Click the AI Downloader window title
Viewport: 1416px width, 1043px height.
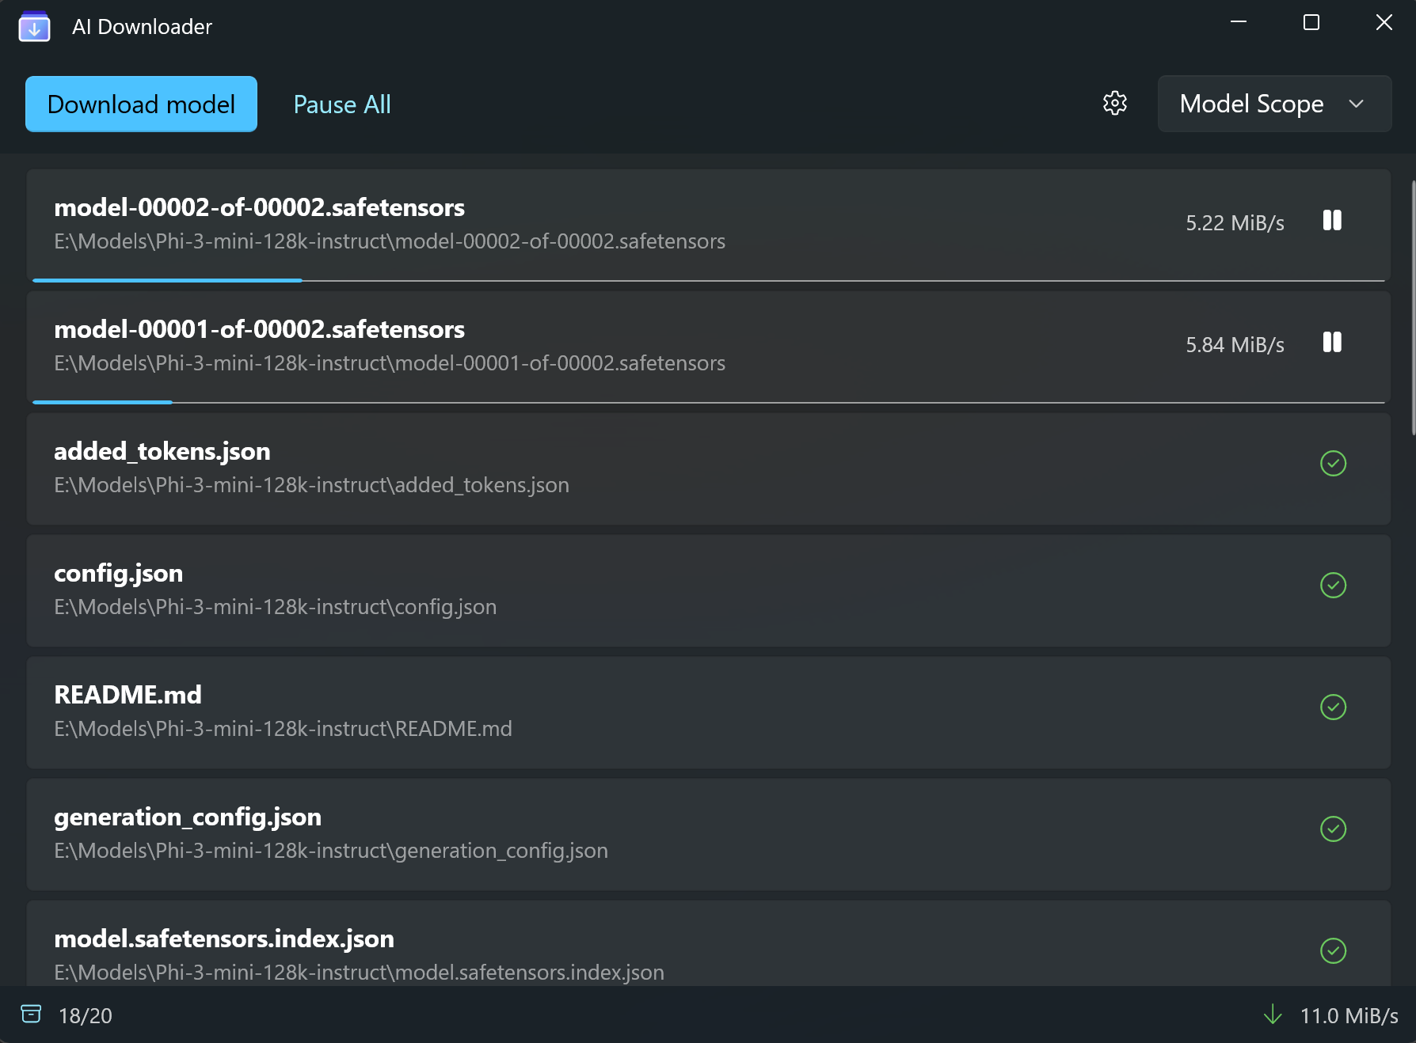[142, 27]
